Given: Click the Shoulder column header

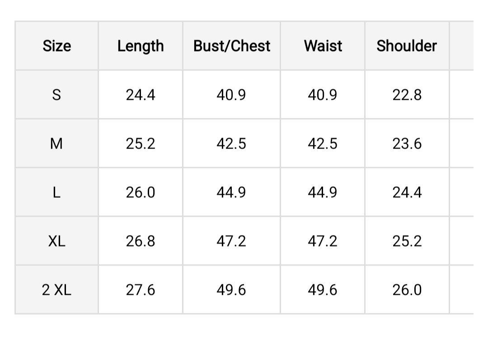Looking at the screenshot, I should pos(407,46).
